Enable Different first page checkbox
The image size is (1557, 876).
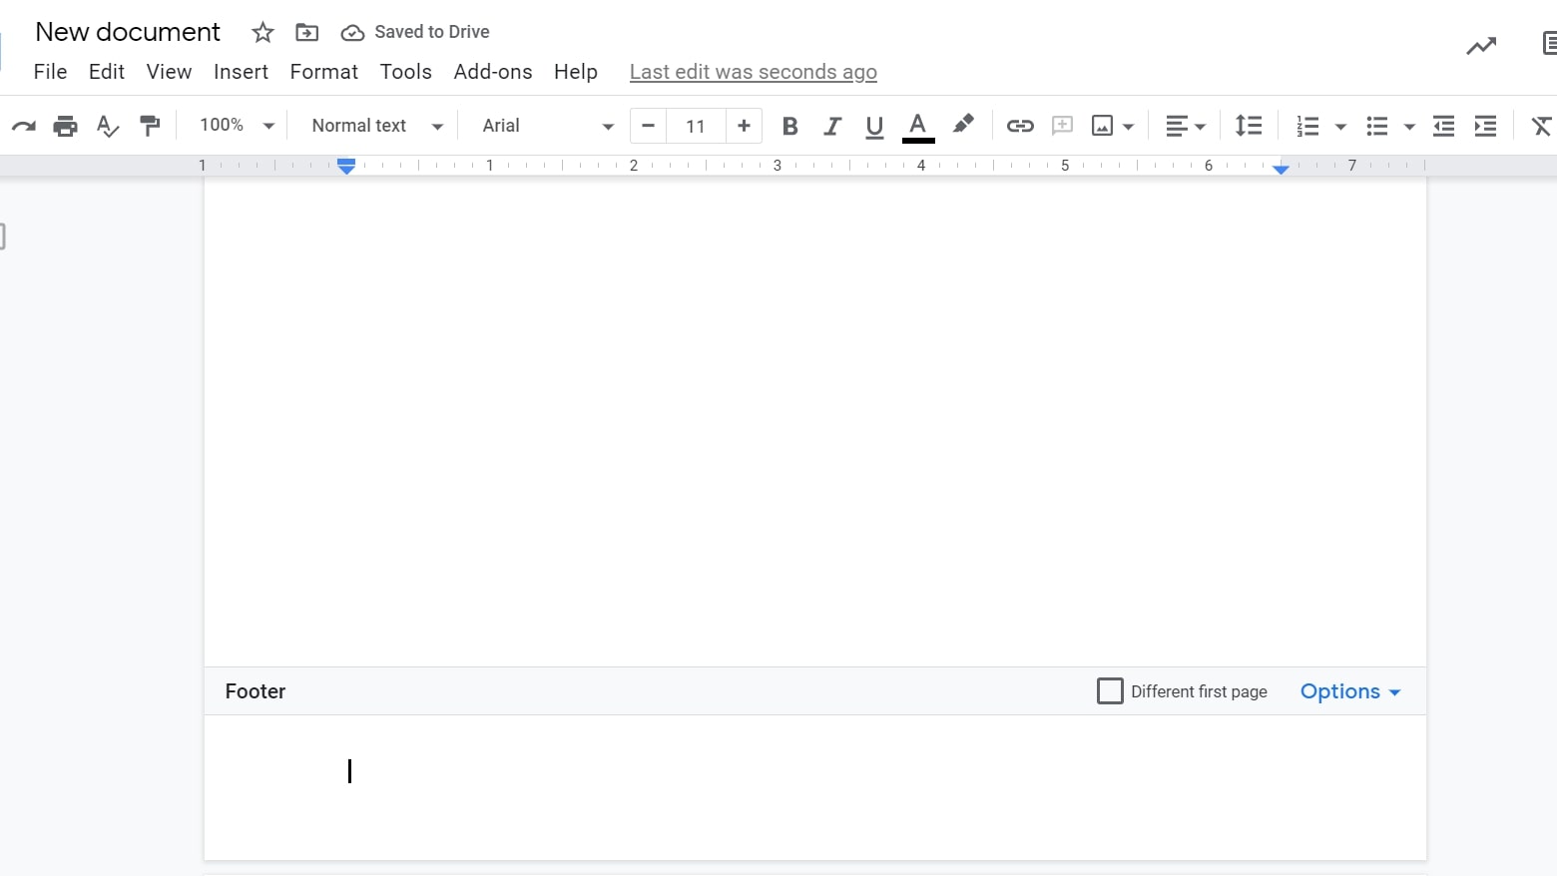(x=1110, y=691)
